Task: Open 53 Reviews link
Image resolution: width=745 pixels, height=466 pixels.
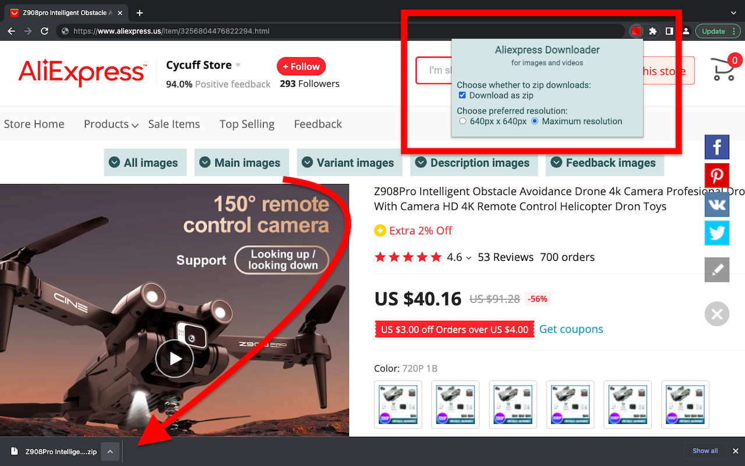Action: (x=506, y=257)
